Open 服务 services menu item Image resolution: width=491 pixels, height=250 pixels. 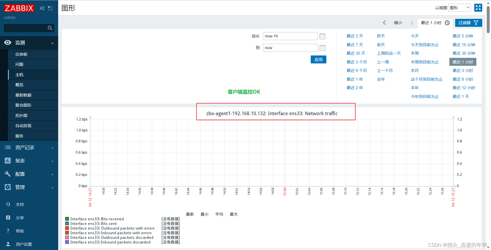[33, 136]
